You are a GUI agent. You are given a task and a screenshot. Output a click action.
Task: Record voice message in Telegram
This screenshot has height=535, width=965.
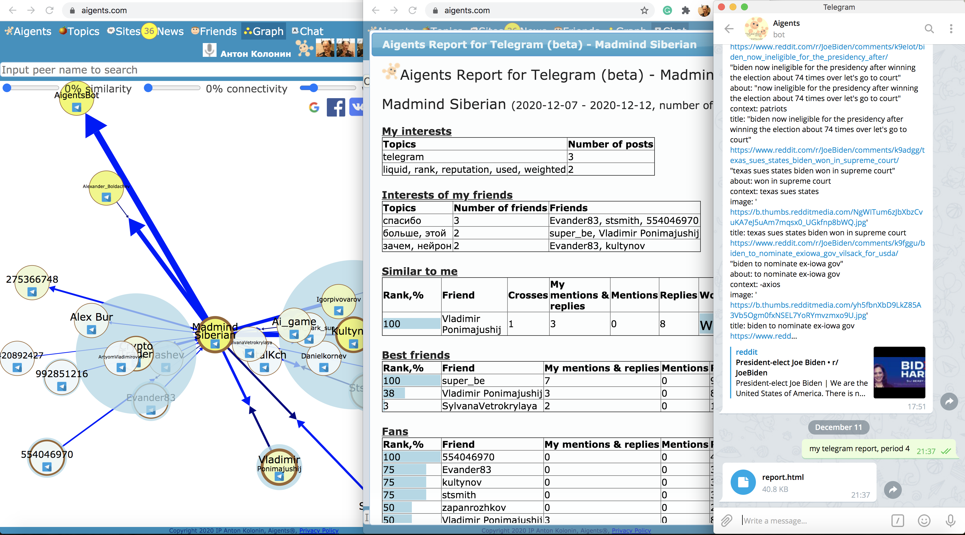pos(950,520)
